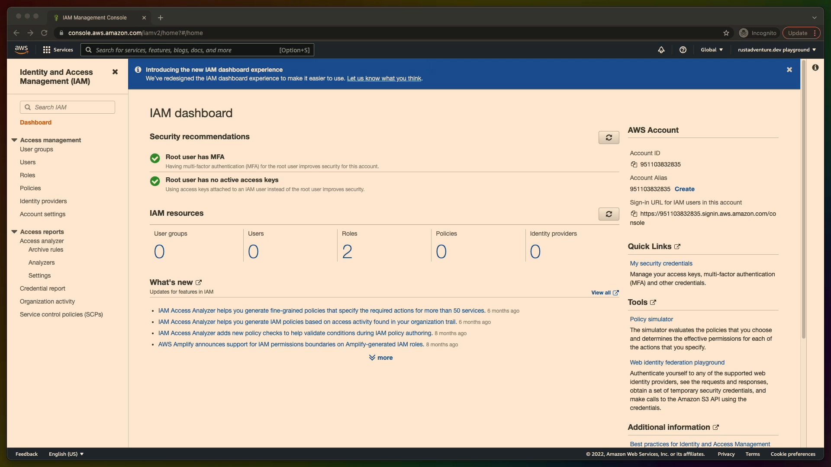Open the Tools external link icon
831x467 pixels.
[653, 302]
